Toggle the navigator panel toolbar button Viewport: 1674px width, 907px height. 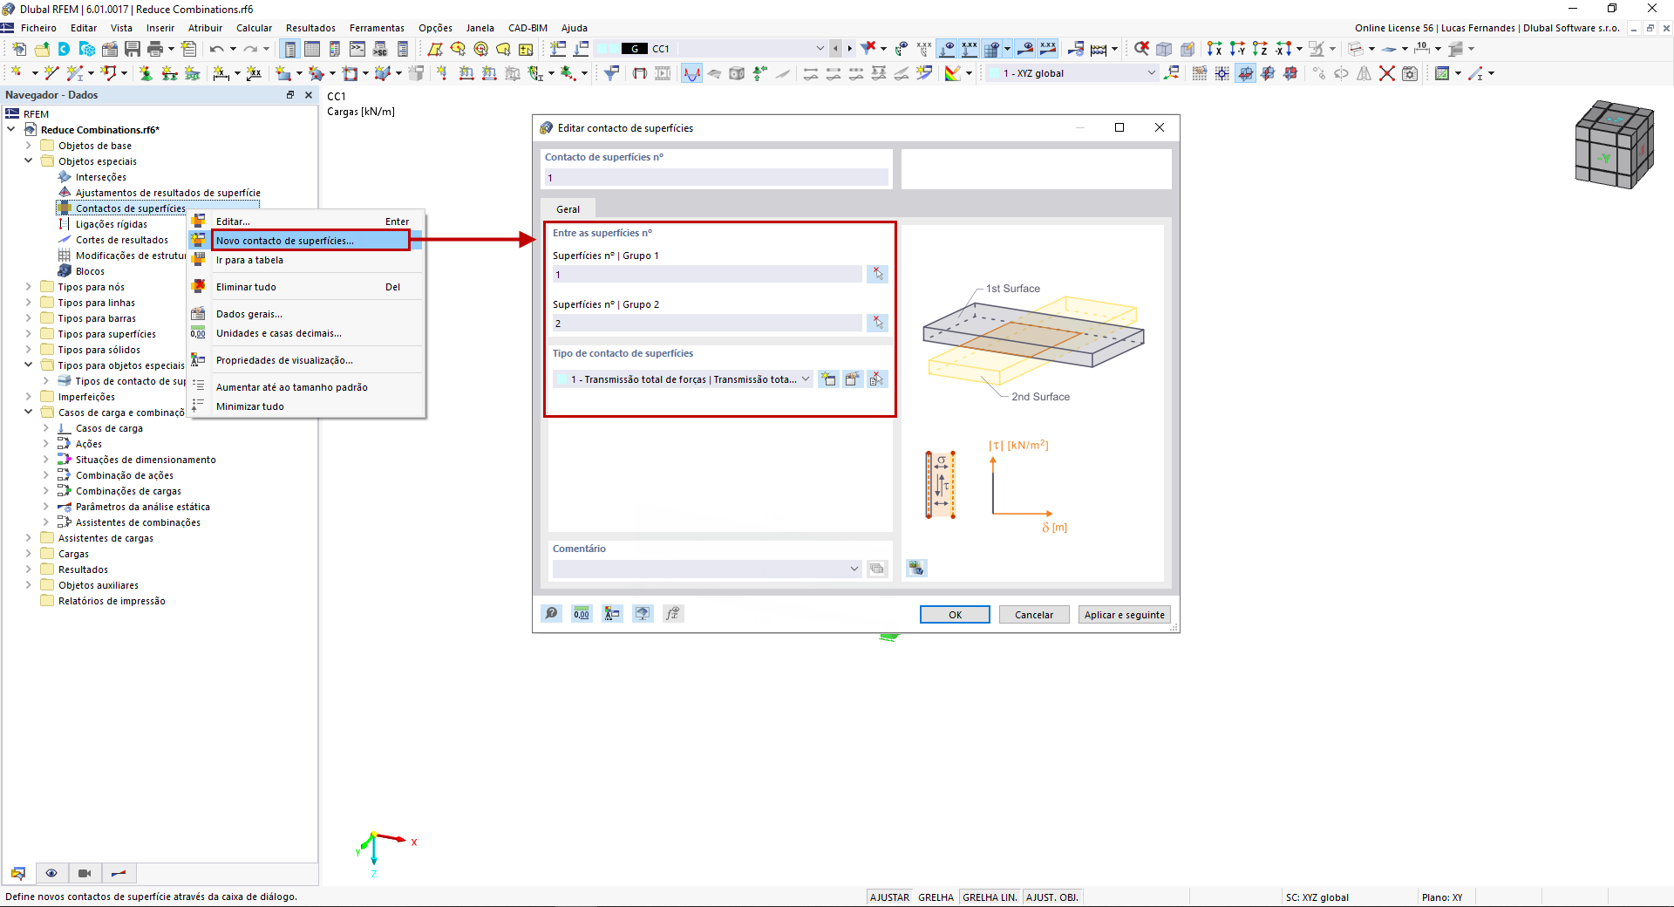coord(290,49)
